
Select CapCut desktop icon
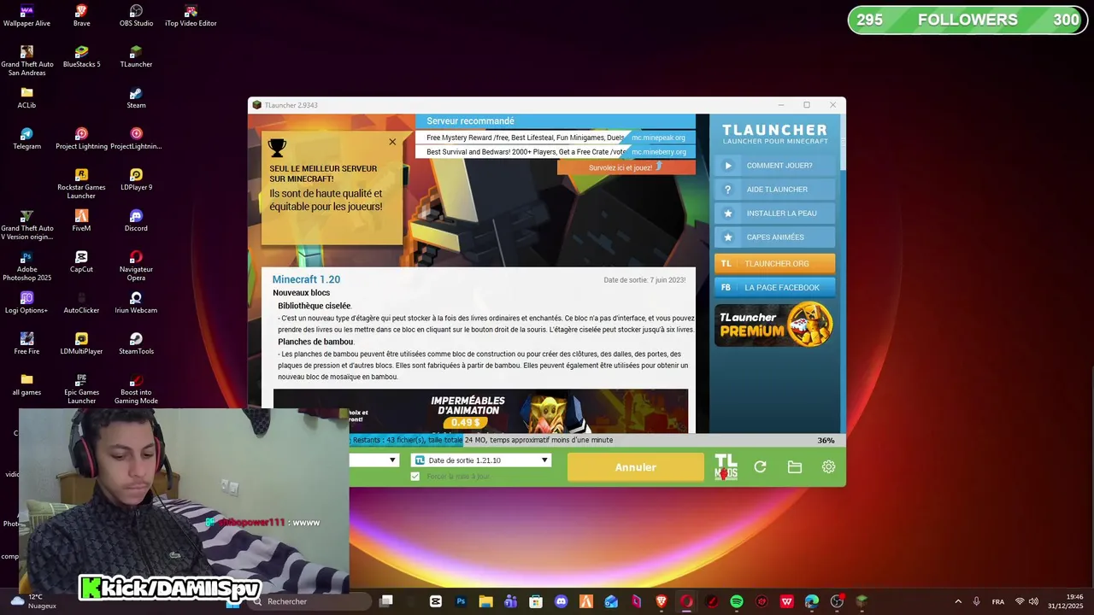point(81,261)
